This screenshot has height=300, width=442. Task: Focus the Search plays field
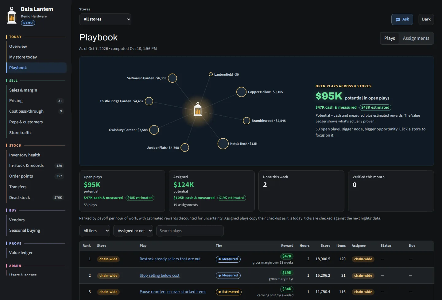click(190, 231)
